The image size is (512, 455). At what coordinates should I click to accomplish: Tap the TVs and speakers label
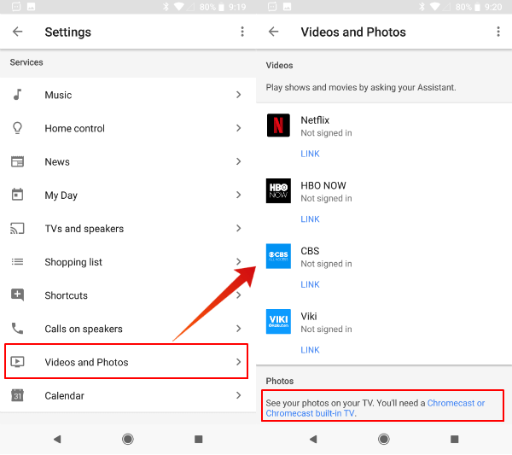84,228
